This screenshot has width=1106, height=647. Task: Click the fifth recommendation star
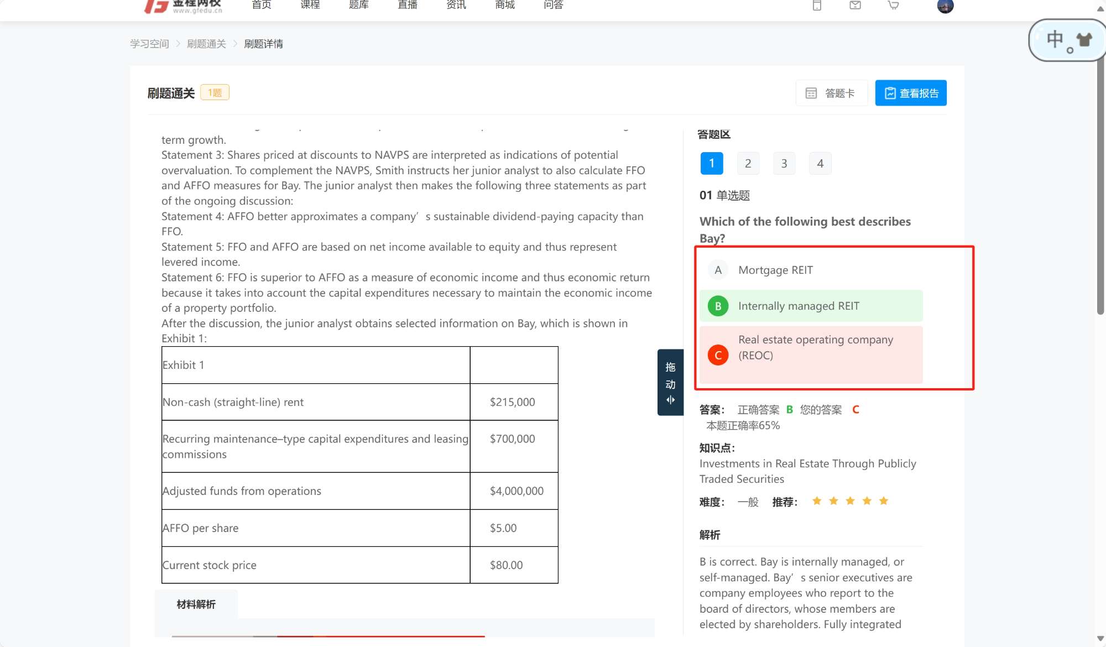click(x=884, y=501)
